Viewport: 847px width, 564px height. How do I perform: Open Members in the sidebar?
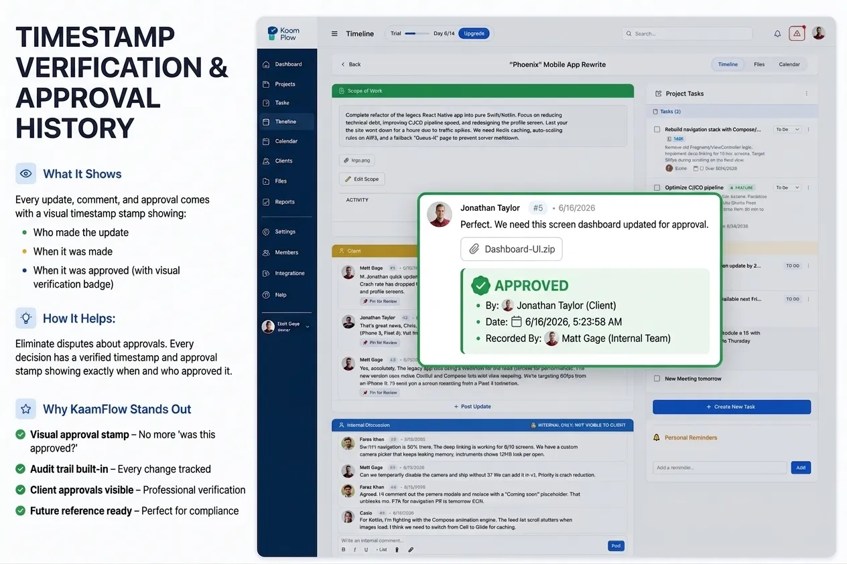tap(286, 253)
